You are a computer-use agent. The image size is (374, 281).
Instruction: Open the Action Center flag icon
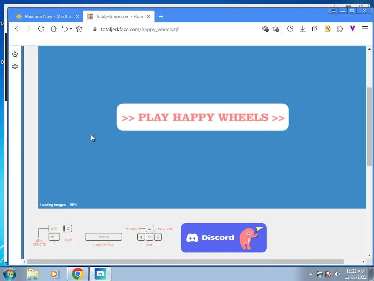[328, 274]
